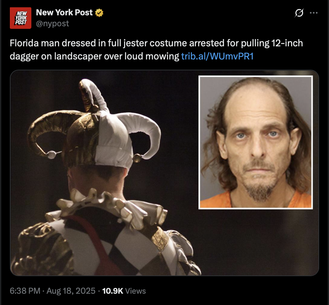The width and height of the screenshot is (329, 305).
Task: Click the New York Post display name
Action: pos(64,13)
